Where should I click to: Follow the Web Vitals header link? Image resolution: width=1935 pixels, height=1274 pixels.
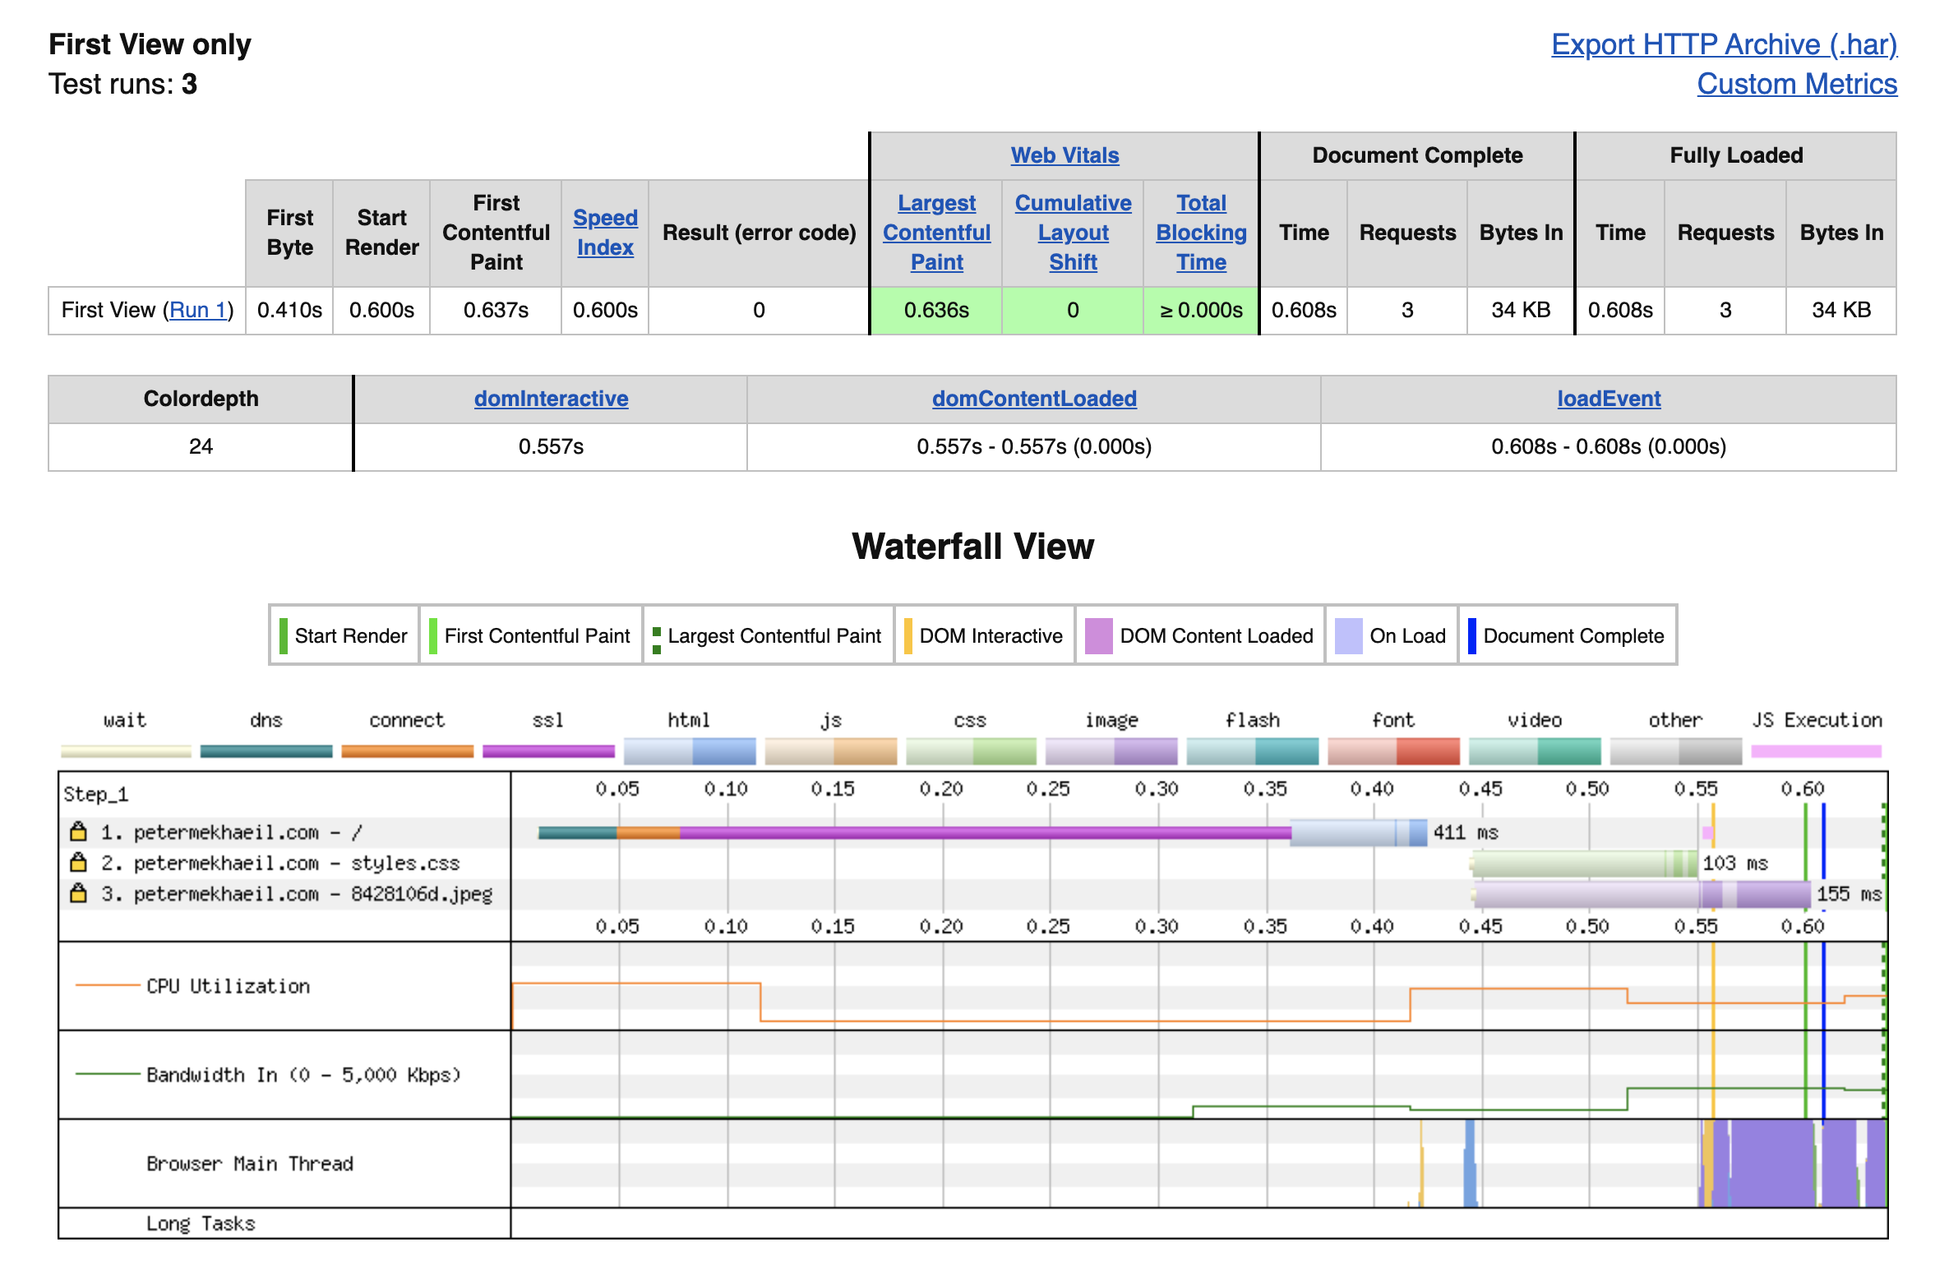(1064, 155)
